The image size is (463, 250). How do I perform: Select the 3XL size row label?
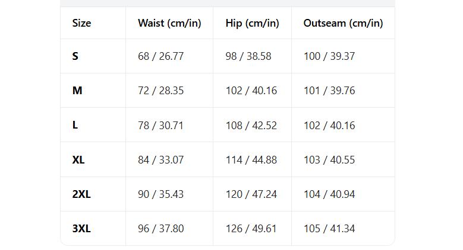point(81,229)
